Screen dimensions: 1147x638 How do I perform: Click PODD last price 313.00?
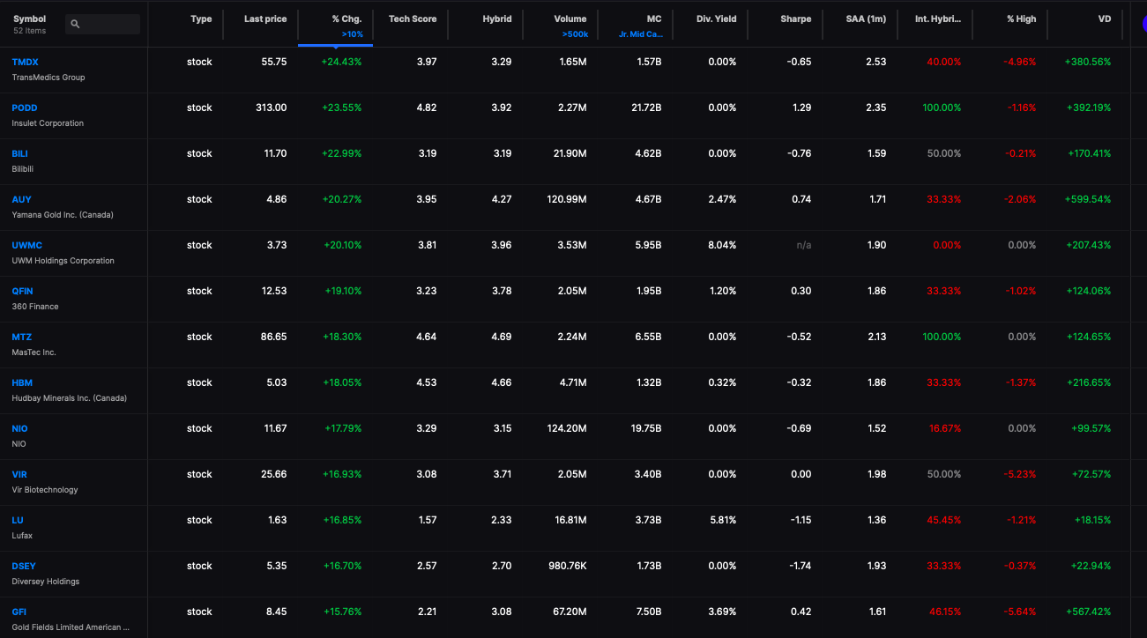pyautogui.click(x=272, y=108)
